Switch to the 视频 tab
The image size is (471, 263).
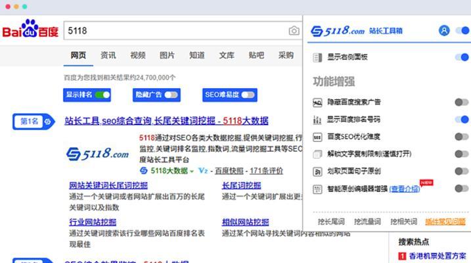pyautogui.click(x=137, y=55)
